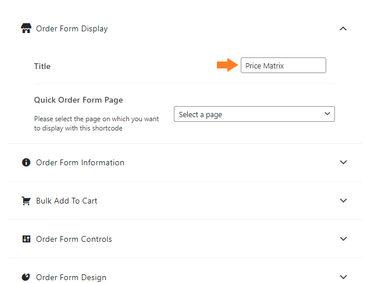Open the Order Form Design section heading
This screenshot has width=371, height=283.
click(x=71, y=277)
